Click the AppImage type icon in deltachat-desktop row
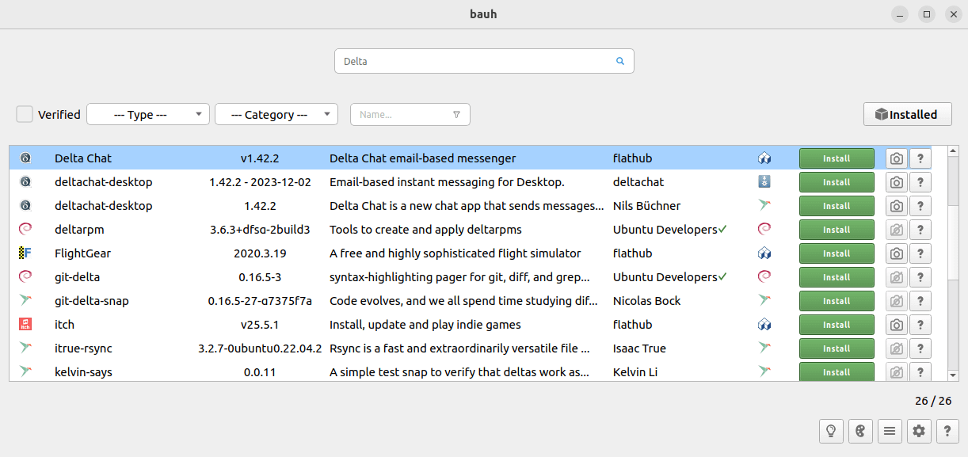The height and width of the screenshot is (457, 968). (x=764, y=182)
